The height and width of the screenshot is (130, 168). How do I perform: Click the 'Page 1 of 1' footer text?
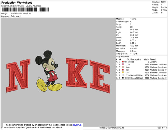coord(162,128)
